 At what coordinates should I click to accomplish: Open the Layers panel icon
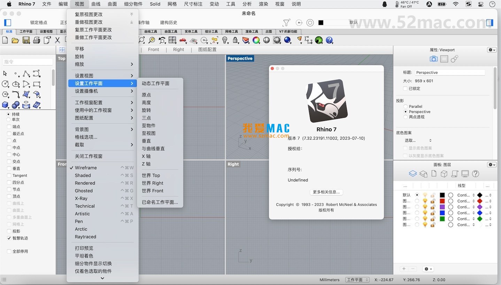point(413,174)
